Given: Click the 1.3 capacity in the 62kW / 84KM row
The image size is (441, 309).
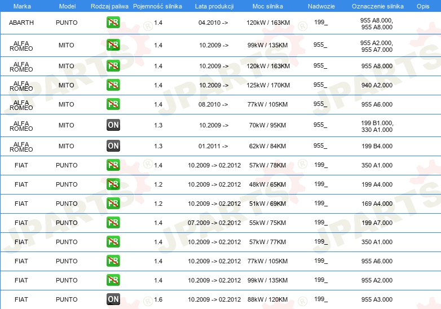Looking at the screenshot, I should point(158,146).
